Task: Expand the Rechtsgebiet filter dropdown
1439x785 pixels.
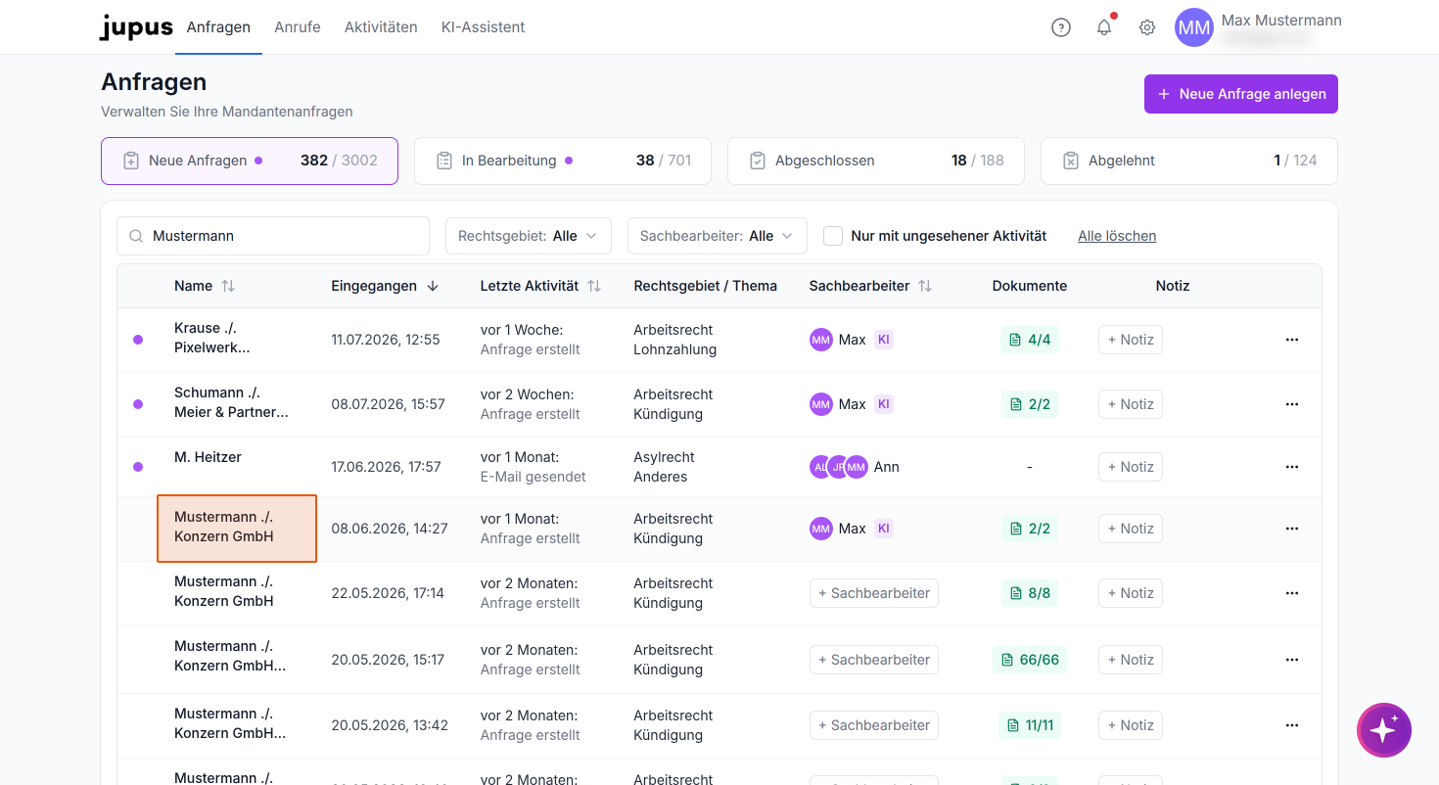Action: 529,236
